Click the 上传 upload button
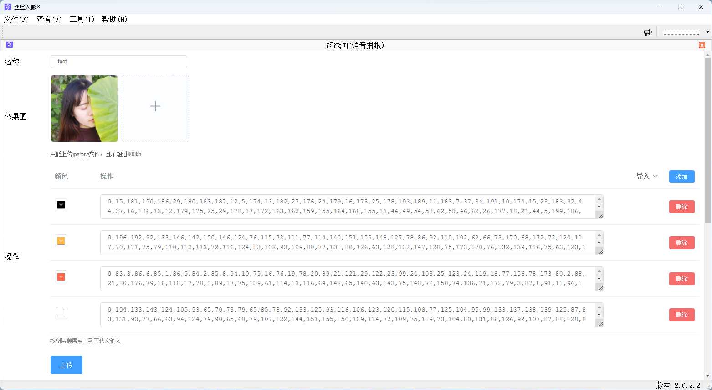 [67, 365]
